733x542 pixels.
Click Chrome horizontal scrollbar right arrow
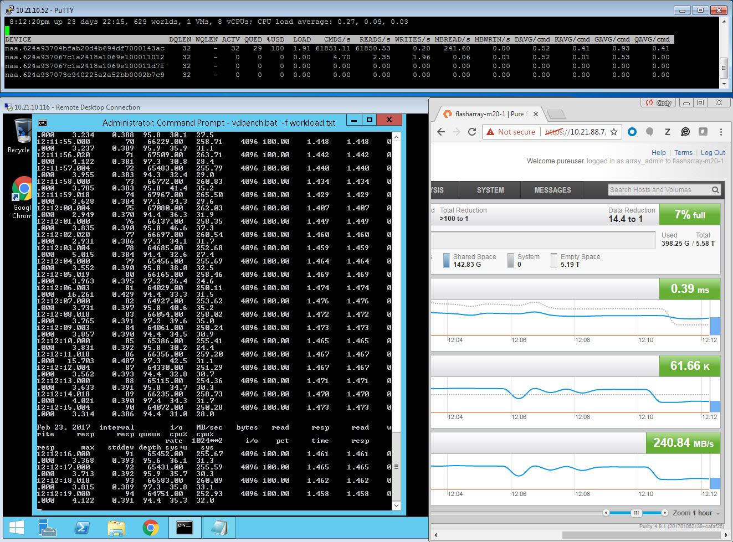(726, 535)
